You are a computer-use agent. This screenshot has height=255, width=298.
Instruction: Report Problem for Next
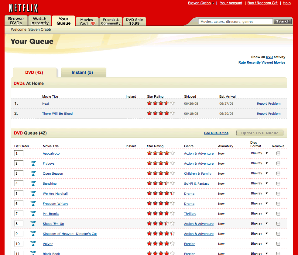(x=269, y=103)
